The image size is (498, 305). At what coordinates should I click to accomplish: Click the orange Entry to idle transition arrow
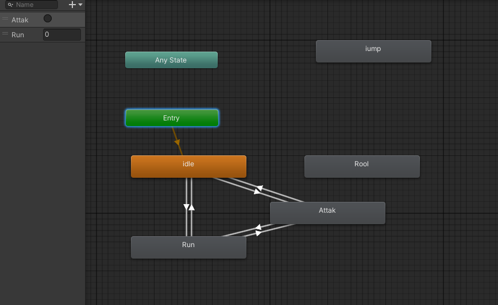[177, 141]
